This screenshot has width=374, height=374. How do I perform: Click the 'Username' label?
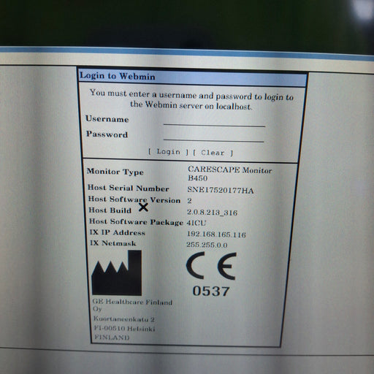[107, 119]
